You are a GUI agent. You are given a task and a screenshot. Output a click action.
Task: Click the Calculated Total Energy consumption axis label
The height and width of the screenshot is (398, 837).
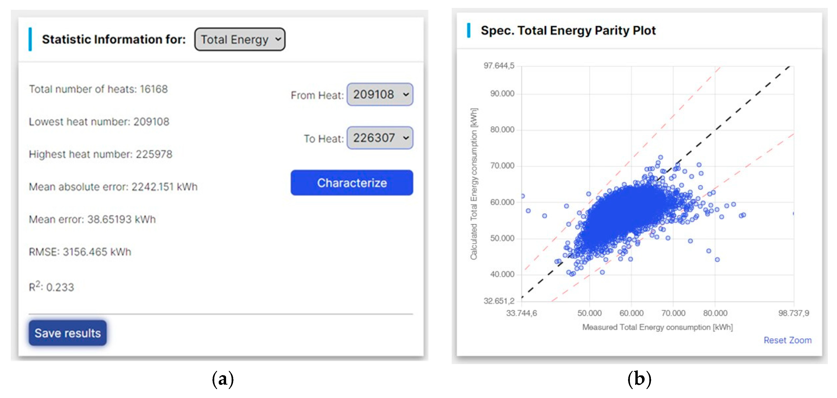click(x=474, y=184)
